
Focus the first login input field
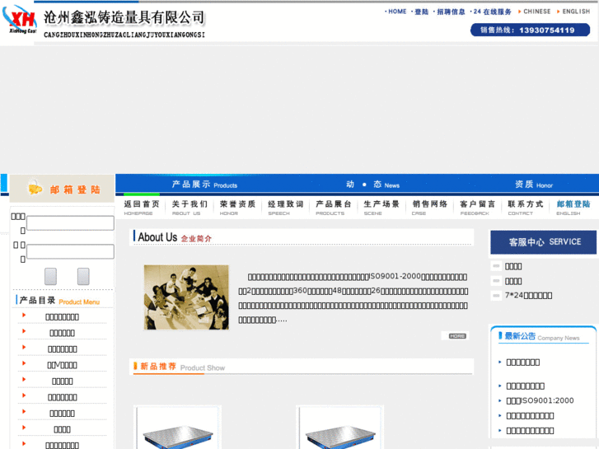70,222
